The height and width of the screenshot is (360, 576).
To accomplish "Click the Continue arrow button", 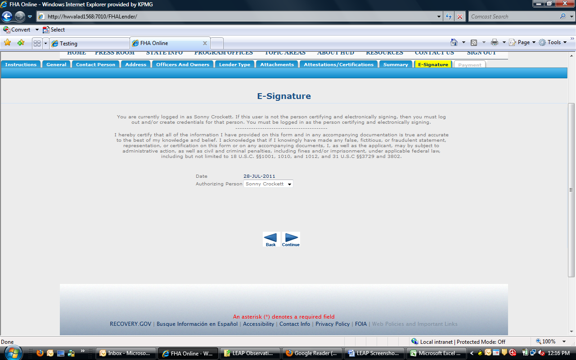I will (x=291, y=239).
